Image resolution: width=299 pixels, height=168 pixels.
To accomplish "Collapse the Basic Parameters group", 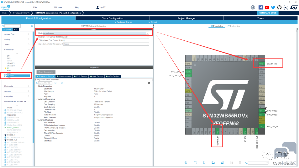I will pyautogui.click(x=37, y=86).
